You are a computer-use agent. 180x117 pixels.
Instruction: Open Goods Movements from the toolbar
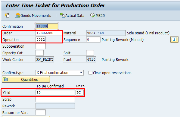pyautogui.click(x=33, y=15)
